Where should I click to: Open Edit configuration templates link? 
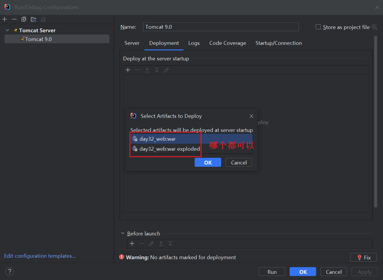(x=40, y=256)
